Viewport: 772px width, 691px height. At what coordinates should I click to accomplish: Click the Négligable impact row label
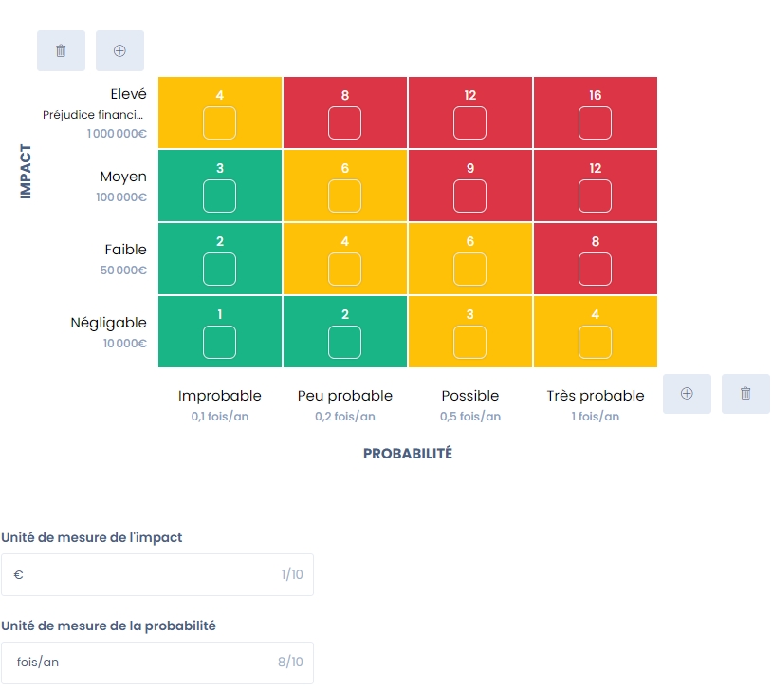[x=108, y=322]
